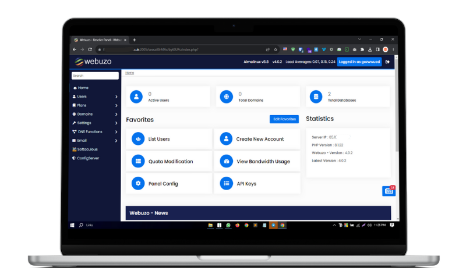The height and width of the screenshot is (271, 466).
Task: Open a new browser tab
Action: (x=135, y=40)
